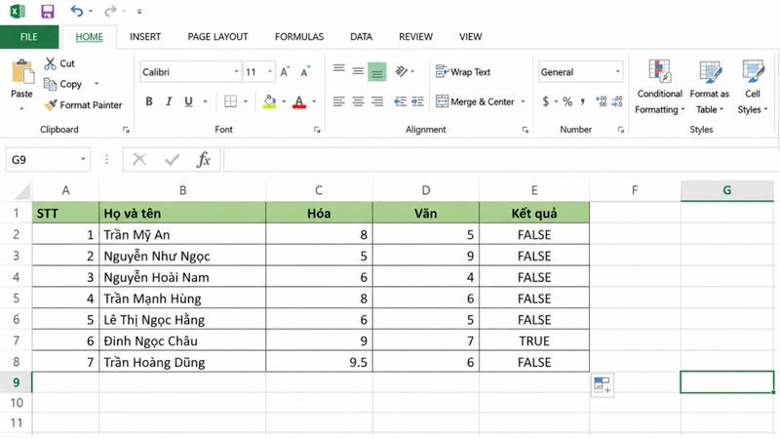Save the workbook with the floppy icon

(47, 11)
